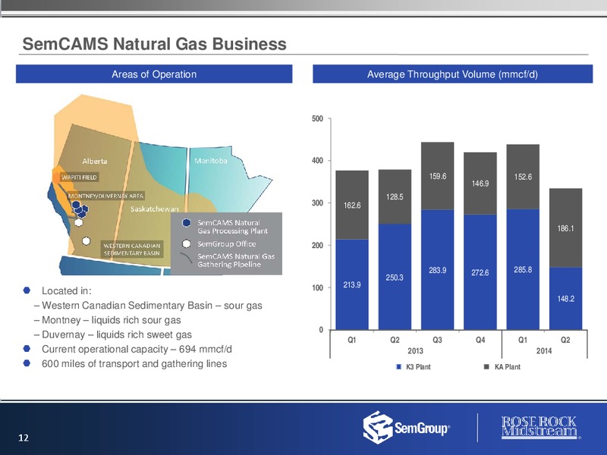Click the Q4 axis label under 2013

pos(480,340)
